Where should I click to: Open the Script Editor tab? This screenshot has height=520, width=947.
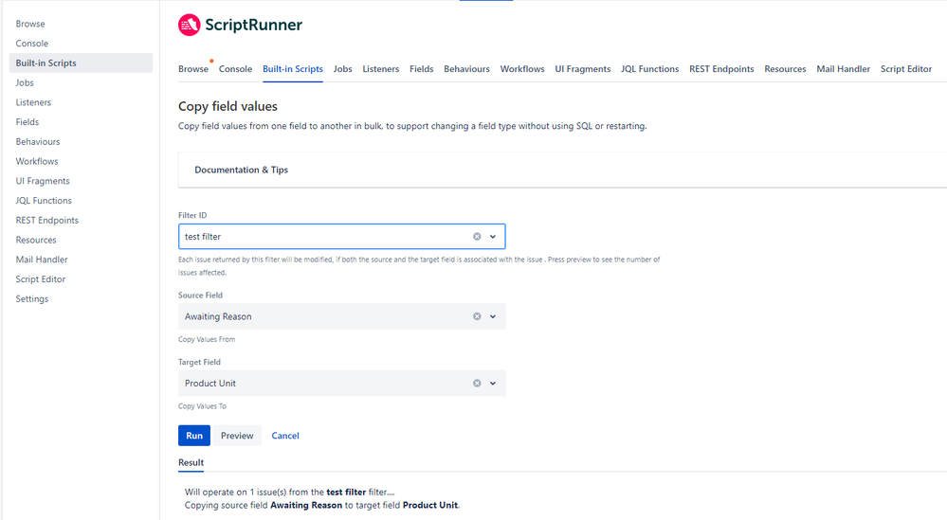tap(906, 69)
